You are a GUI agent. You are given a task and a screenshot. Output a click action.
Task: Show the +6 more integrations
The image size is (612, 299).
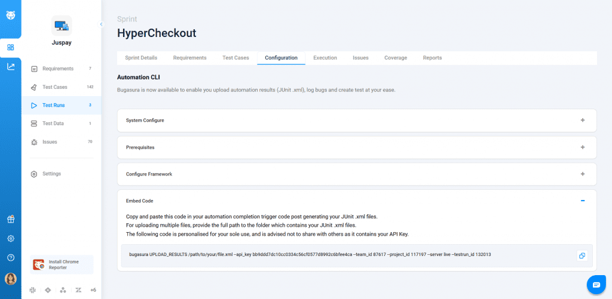coord(93,290)
